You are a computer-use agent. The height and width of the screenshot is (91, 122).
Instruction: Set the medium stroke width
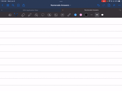click(x=97, y=15)
